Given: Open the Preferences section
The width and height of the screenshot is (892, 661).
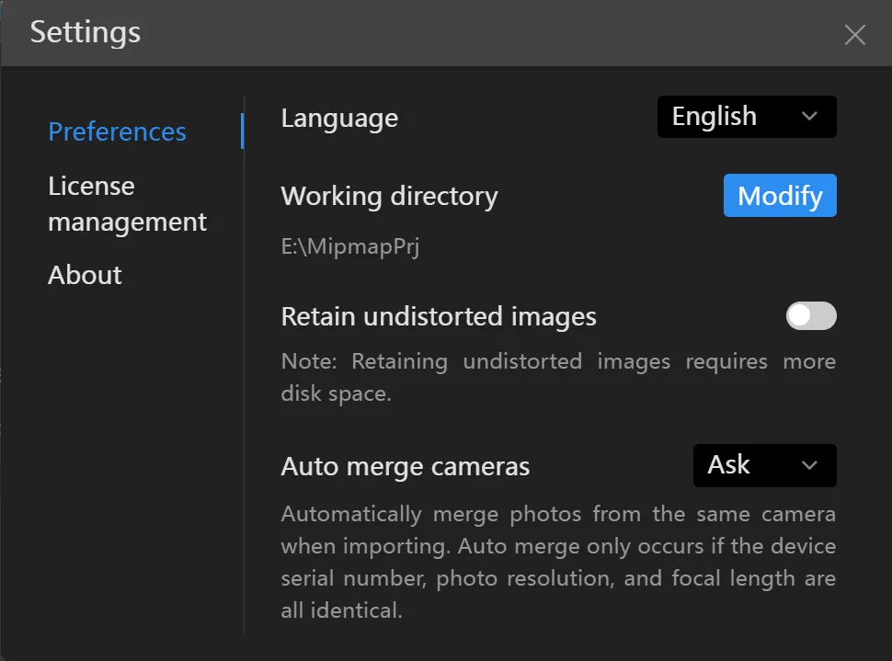Looking at the screenshot, I should [x=117, y=132].
